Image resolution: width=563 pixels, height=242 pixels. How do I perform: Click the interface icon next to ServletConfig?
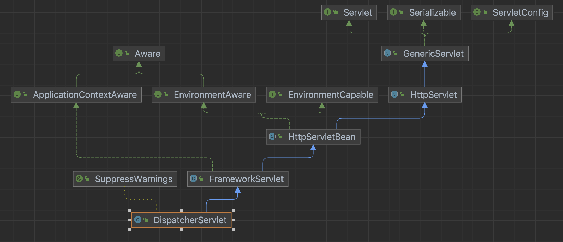click(x=477, y=12)
